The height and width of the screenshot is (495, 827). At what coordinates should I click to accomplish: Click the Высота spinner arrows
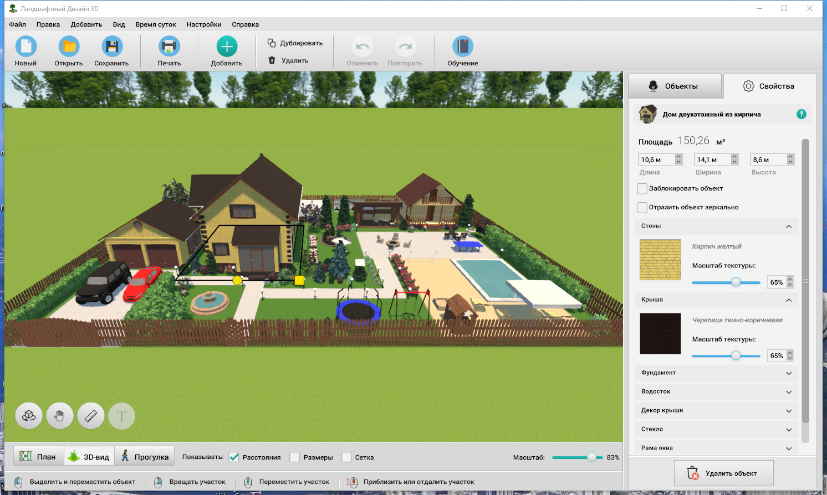click(790, 159)
